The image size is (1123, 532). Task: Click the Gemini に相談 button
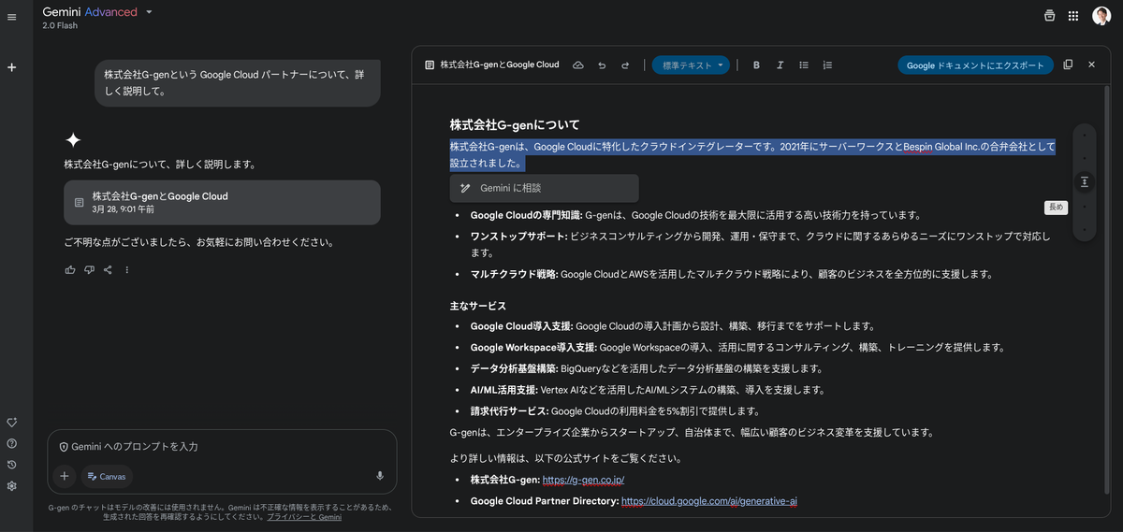(x=544, y=188)
